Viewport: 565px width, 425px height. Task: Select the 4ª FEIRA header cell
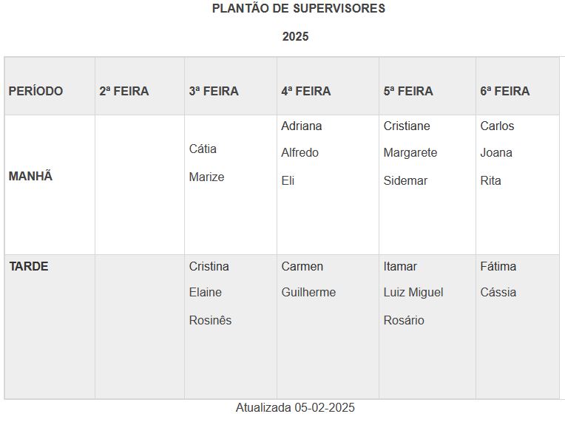click(306, 91)
